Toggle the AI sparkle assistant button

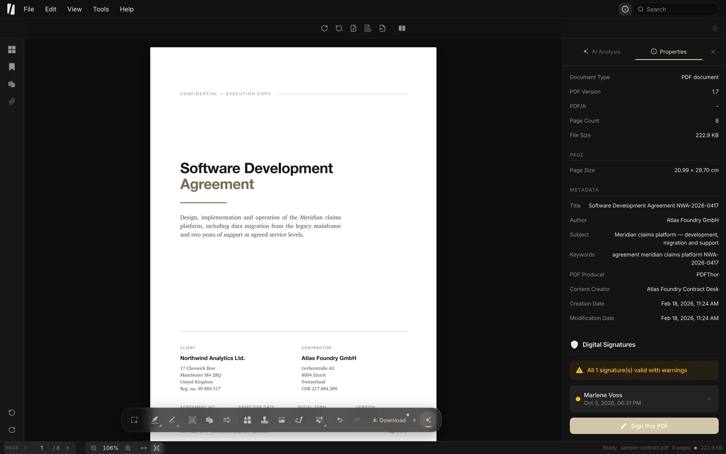pos(428,420)
